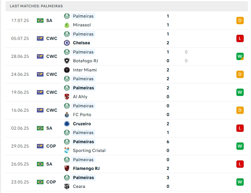Image resolution: width=251 pixels, height=193 pixels.
Task: Click the CWC label on 24.06.25 match
Action: tap(52, 74)
